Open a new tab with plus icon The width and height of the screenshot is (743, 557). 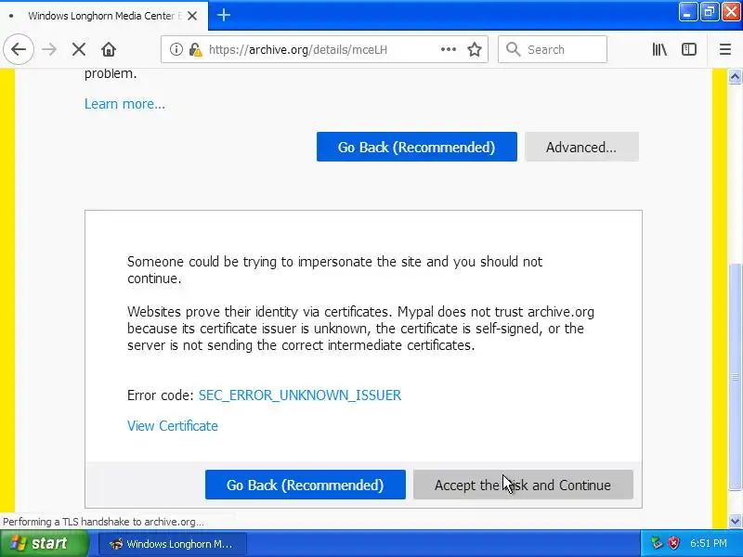click(x=224, y=15)
